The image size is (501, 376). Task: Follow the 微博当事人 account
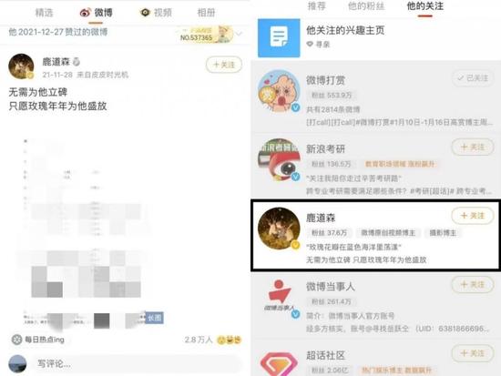click(x=473, y=285)
